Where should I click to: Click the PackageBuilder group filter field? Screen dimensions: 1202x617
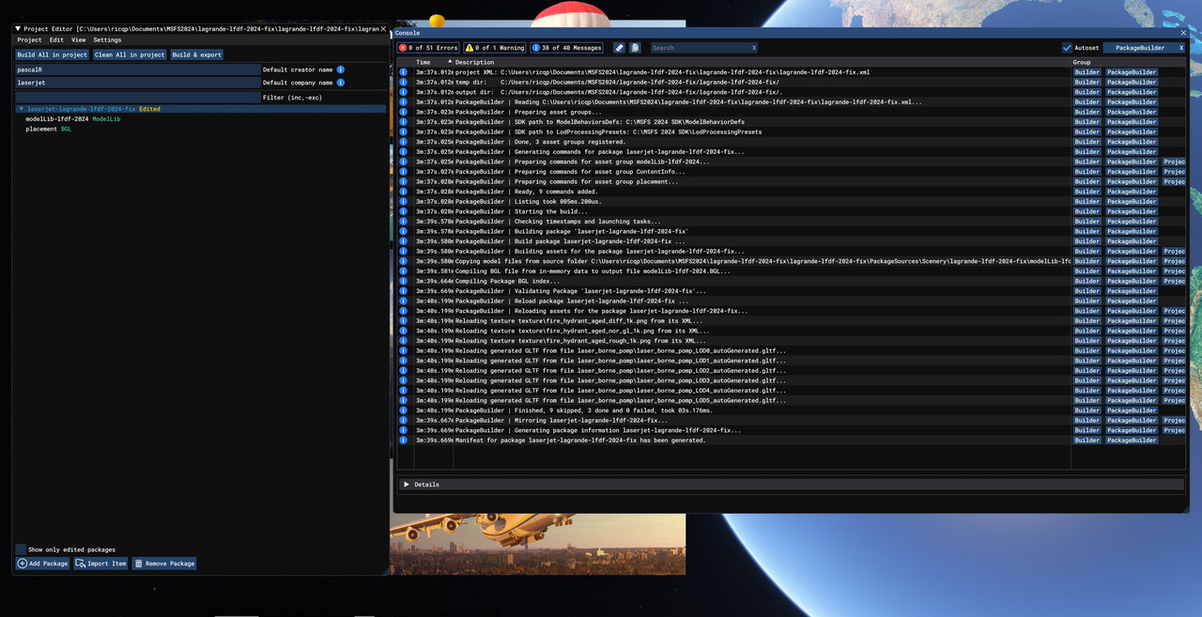(x=1139, y=48)
